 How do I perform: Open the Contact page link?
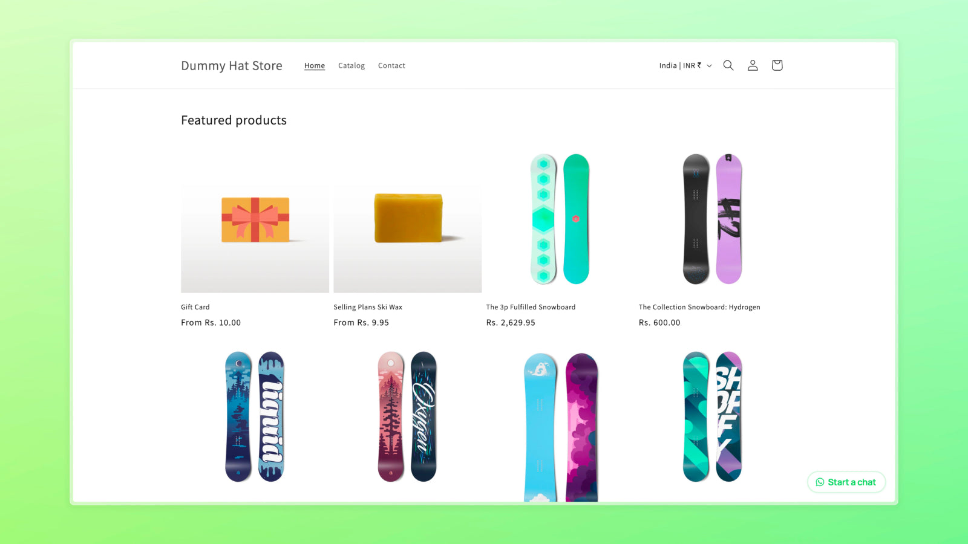391,65
